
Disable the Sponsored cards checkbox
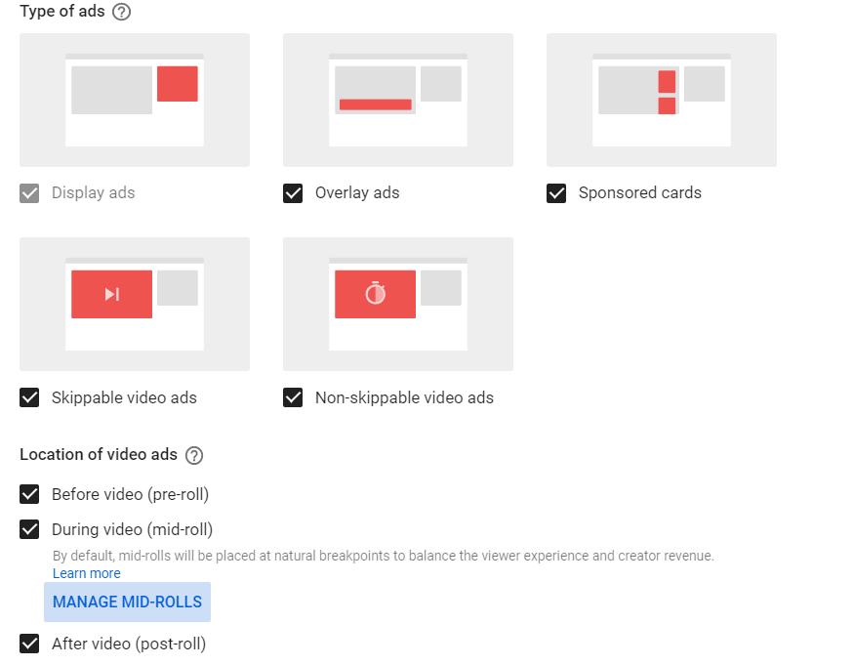tap(556, 193)
